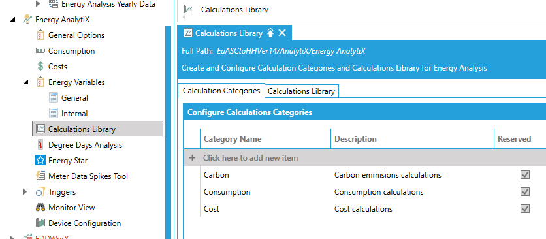The image size is (546, 239).
Task: Collapse the Energy AnalytiX tree node
Action: (x=13, y=20)
